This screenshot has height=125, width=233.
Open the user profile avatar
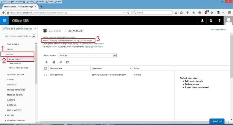229,21
